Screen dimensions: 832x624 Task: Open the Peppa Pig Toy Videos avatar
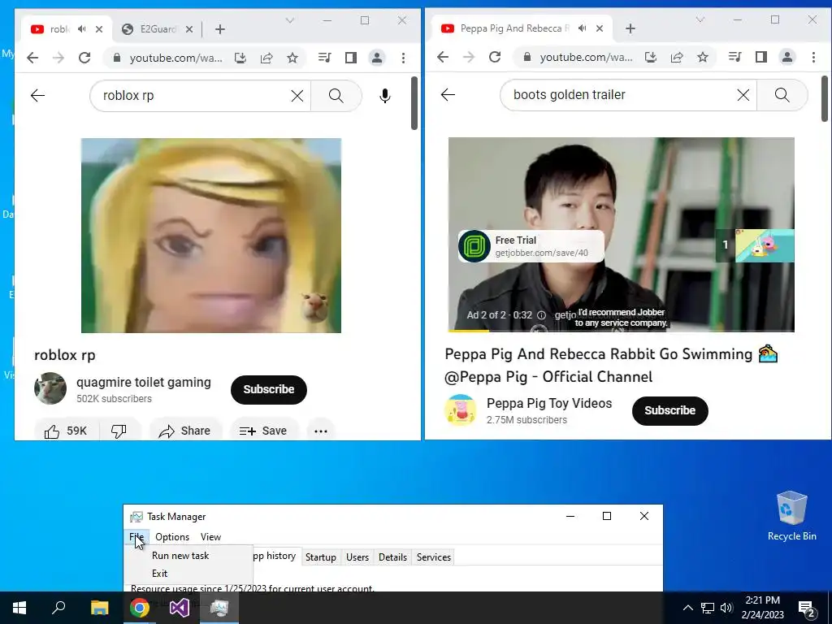460,409
